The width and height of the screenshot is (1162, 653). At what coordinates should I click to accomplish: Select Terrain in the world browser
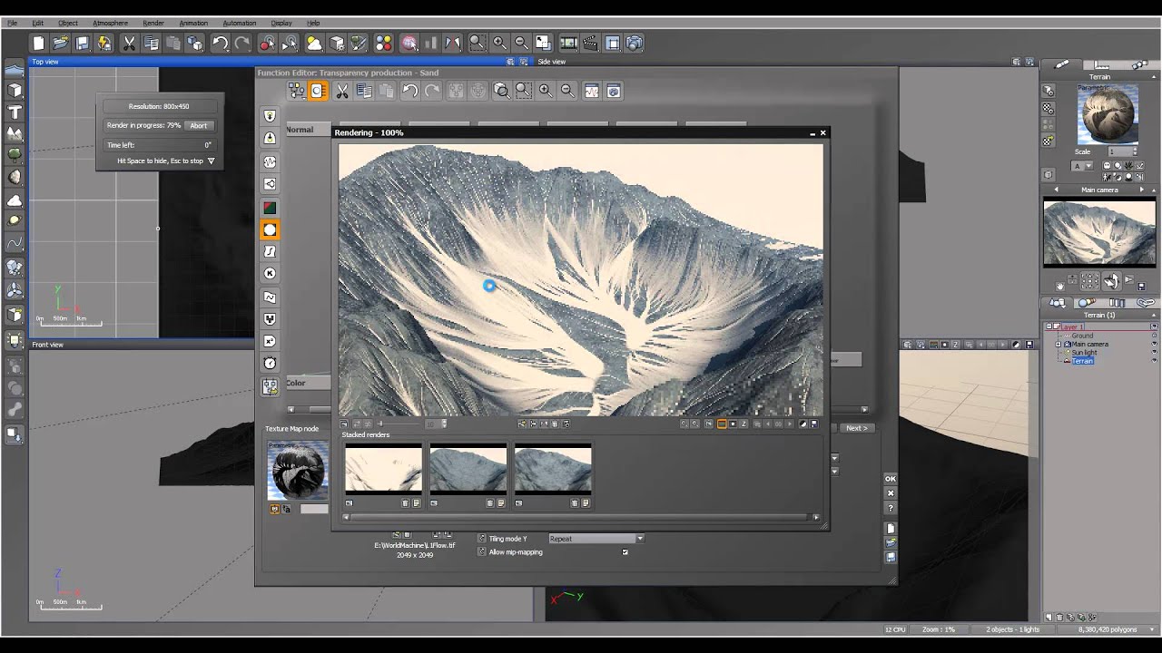coord(1082,361)
